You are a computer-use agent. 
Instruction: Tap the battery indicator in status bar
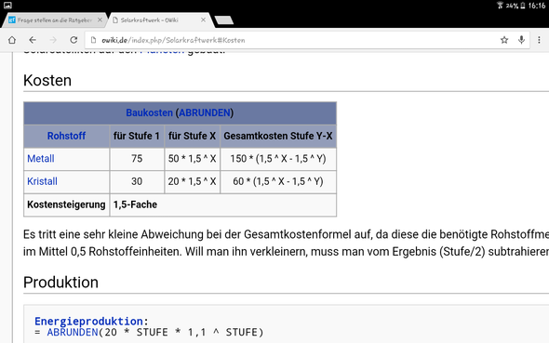click(x=523, y=6)
